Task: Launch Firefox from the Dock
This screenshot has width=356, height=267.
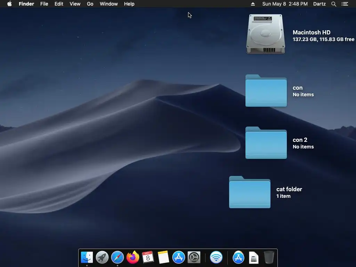Action: click(133, 258)
